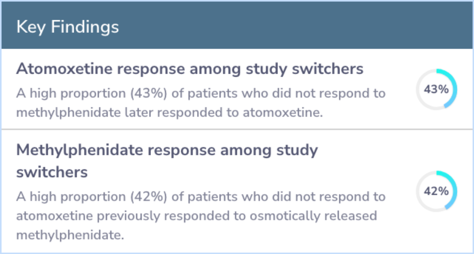Viewport: 474px width, 254px height.
Task: Select the second finding's description starting 'A high proportion (42%)'
Action: (201, 216)
